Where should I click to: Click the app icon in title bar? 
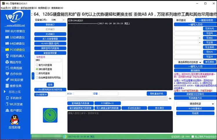(x=3, y=3)
